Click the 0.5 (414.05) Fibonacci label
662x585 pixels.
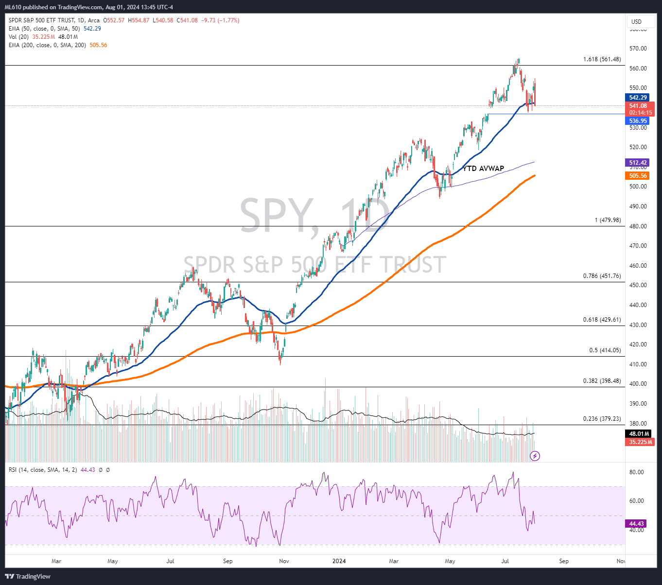click(x=605, y=350)
